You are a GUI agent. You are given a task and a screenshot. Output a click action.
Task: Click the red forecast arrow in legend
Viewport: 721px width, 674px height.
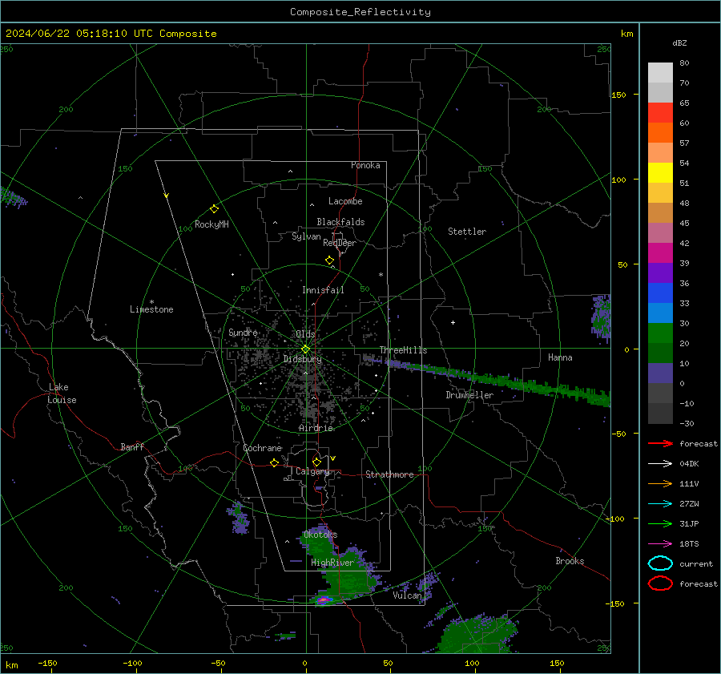pyautogui.click(x=660, y=443)
